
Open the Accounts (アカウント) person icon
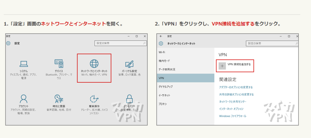(24, 98)
